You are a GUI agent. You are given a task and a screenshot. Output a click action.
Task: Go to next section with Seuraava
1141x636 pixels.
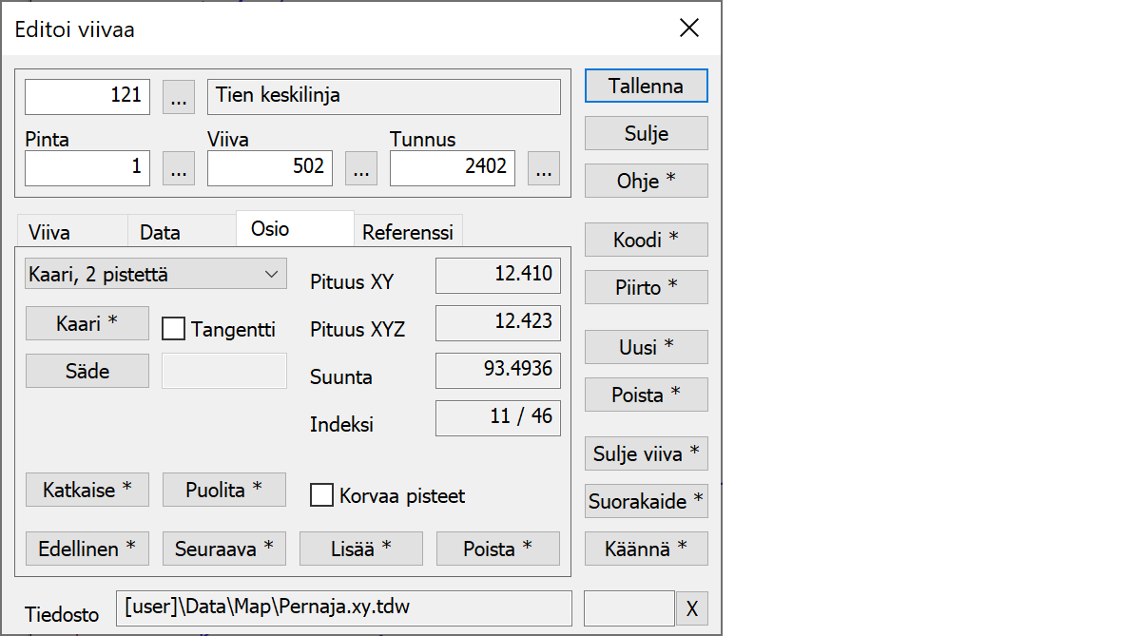[x=224, y=549]
